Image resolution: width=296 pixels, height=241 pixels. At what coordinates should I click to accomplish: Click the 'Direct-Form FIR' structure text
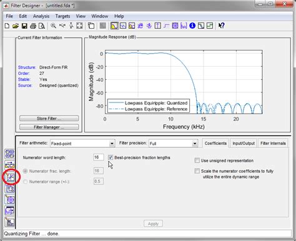[53, 67]
